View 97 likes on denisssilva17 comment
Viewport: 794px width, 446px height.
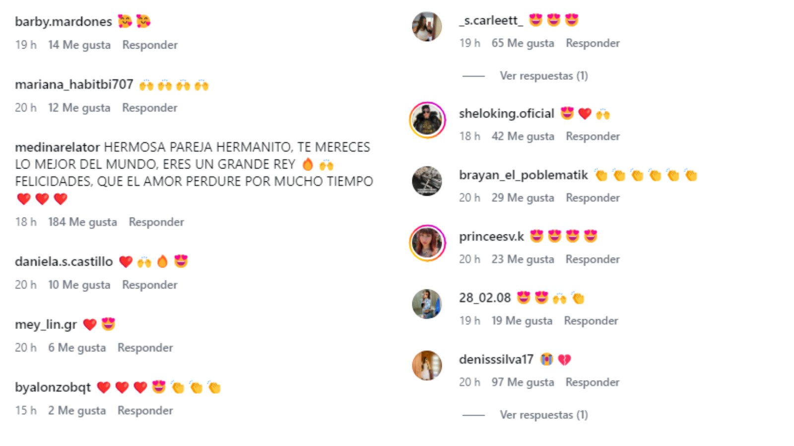pyautogui.click(x=523, y=382)
